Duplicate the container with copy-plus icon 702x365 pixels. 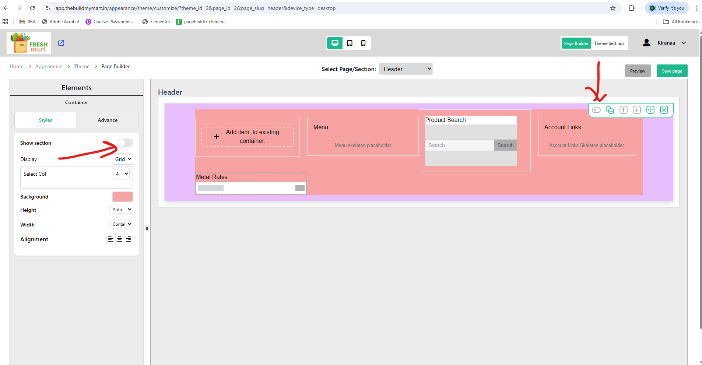(610, 110)
